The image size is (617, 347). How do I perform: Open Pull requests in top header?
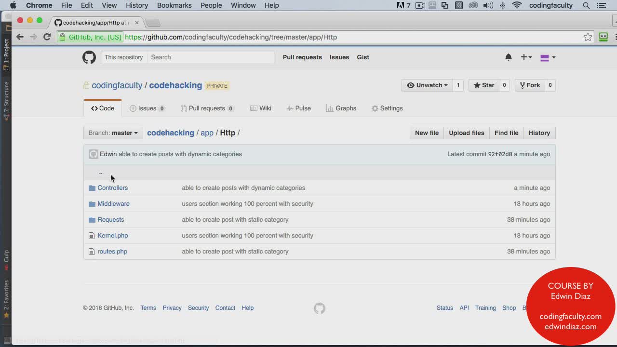(302, 57)
